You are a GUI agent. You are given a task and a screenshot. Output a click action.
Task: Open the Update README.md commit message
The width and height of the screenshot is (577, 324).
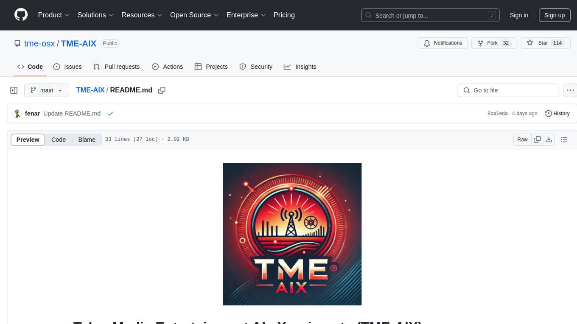click(72, 113)
